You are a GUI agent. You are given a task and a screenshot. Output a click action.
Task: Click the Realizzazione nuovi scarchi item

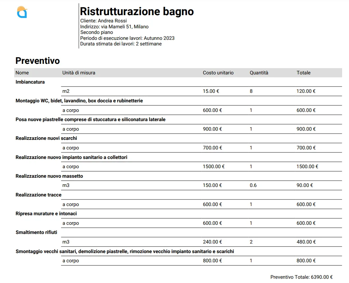pos(46,138)
